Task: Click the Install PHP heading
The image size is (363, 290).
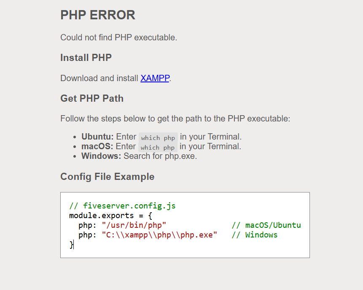Action: point(86,58)
